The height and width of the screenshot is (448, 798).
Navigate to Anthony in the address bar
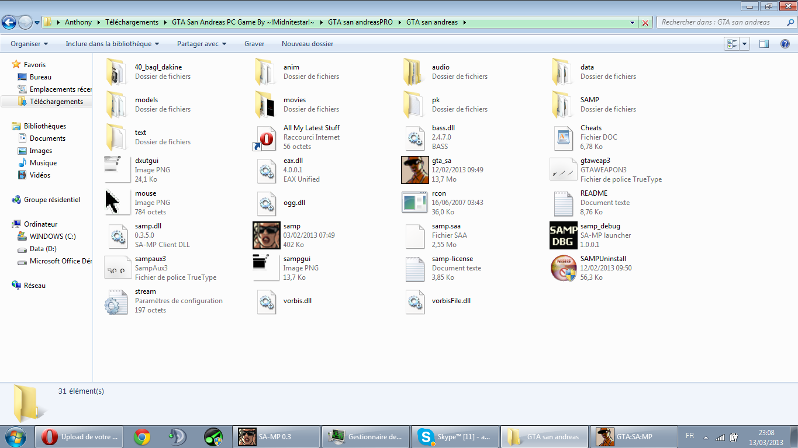78,22
